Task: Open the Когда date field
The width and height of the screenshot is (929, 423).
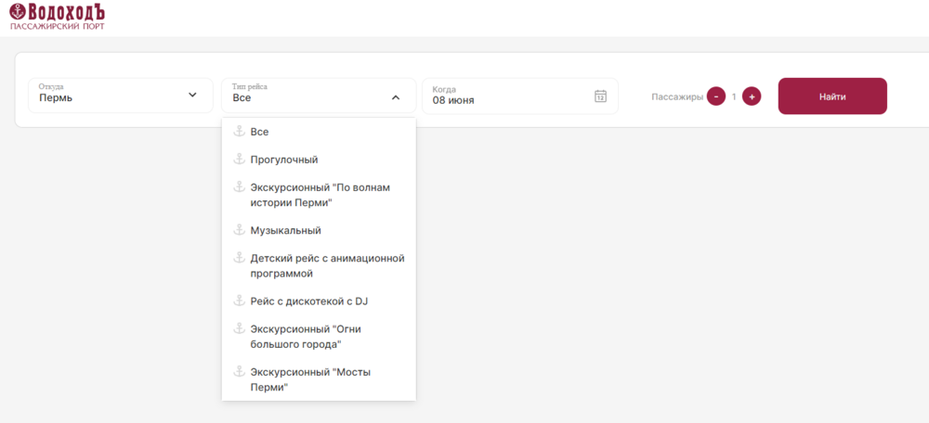Action: pos(520,96)
